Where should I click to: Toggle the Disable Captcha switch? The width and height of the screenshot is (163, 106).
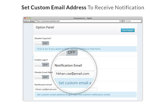coord(42,43)
